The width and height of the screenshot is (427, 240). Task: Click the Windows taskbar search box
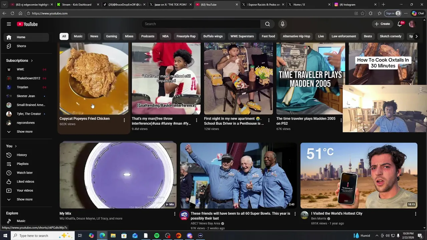pos(43,236)
